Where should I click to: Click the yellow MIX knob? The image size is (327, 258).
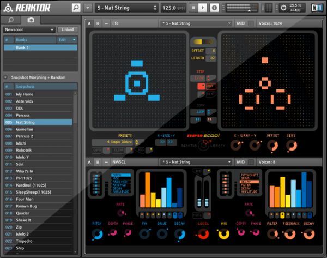pyautogui.click(x=222, y=233)
